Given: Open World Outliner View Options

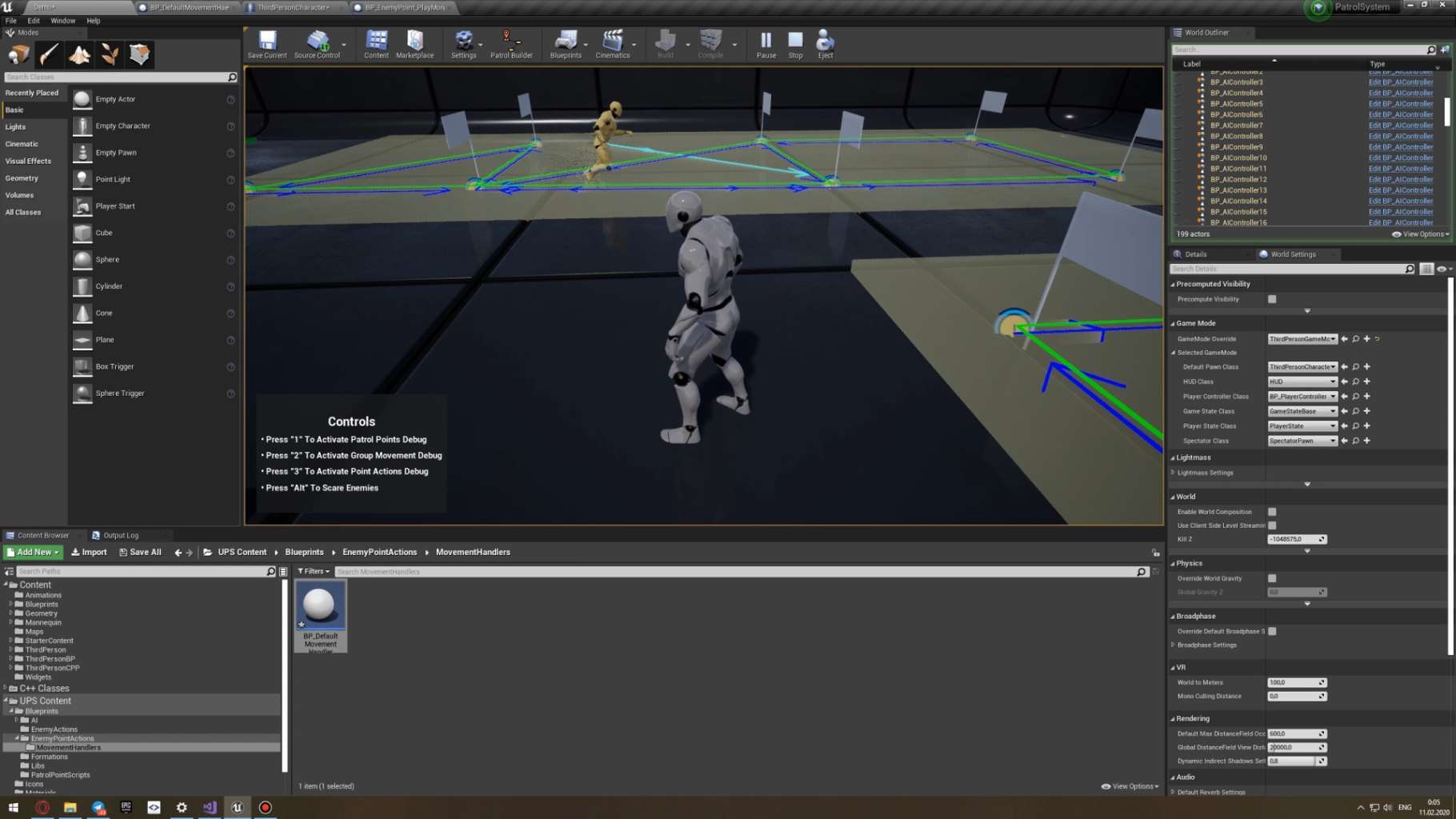Looking at the screenshot, I should 1420,234.
